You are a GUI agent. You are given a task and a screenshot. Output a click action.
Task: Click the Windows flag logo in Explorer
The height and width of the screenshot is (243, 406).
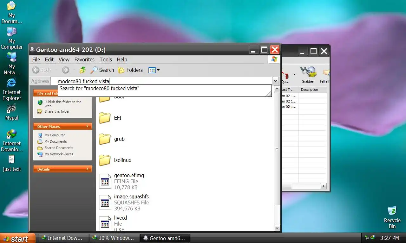coord(274,59)
